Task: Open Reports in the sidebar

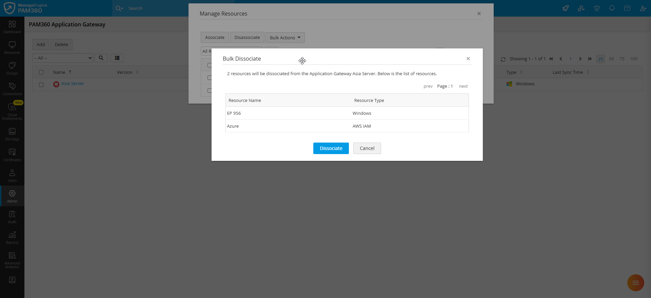Action: [x=12, y=237]
